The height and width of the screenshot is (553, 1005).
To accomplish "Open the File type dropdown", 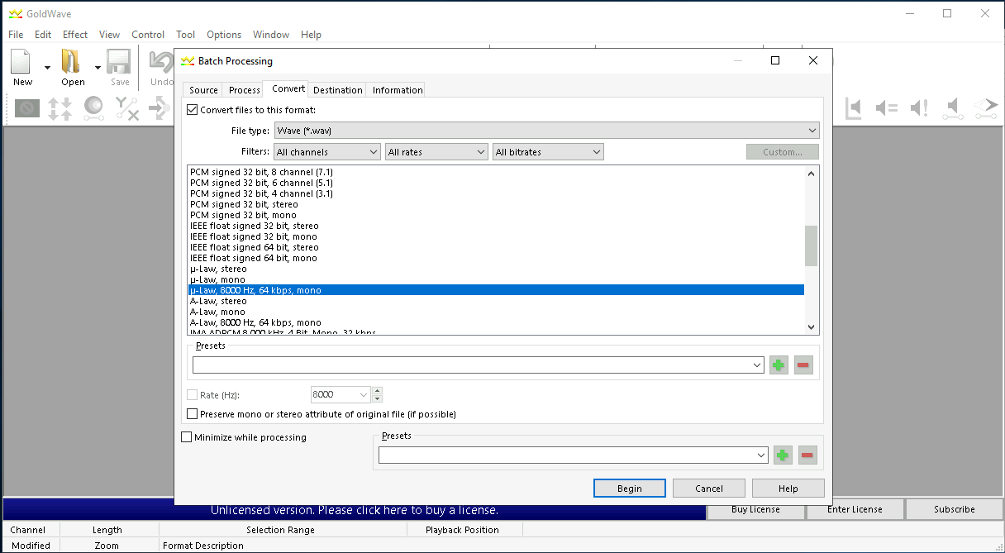I will click(545, 131).
